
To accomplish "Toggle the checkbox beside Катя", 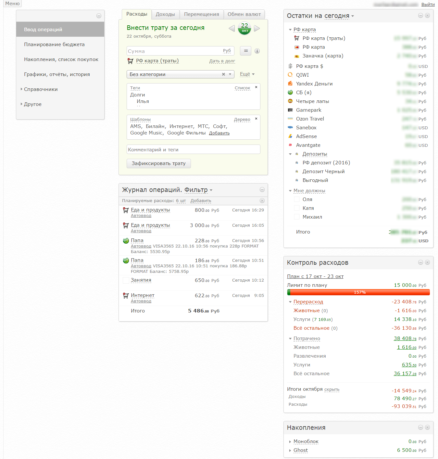I will point(297,208).
